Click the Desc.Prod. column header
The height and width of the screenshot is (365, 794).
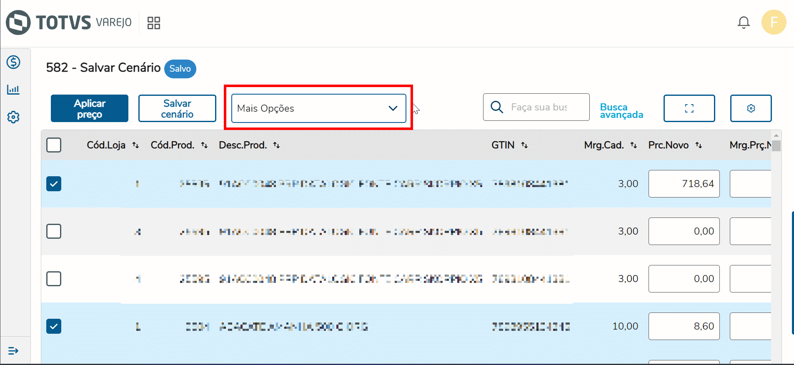coord(243,145)
